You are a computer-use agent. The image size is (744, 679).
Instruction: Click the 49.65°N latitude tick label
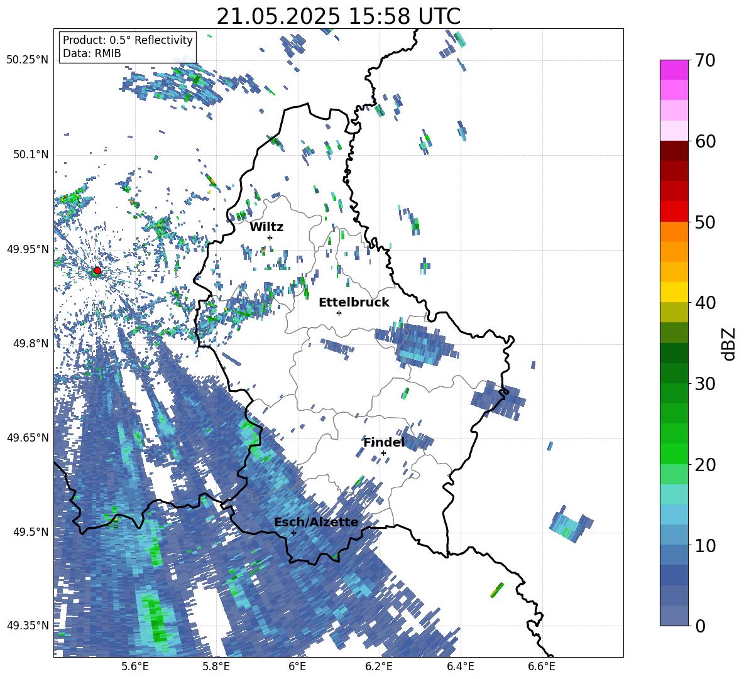[28, 438]
